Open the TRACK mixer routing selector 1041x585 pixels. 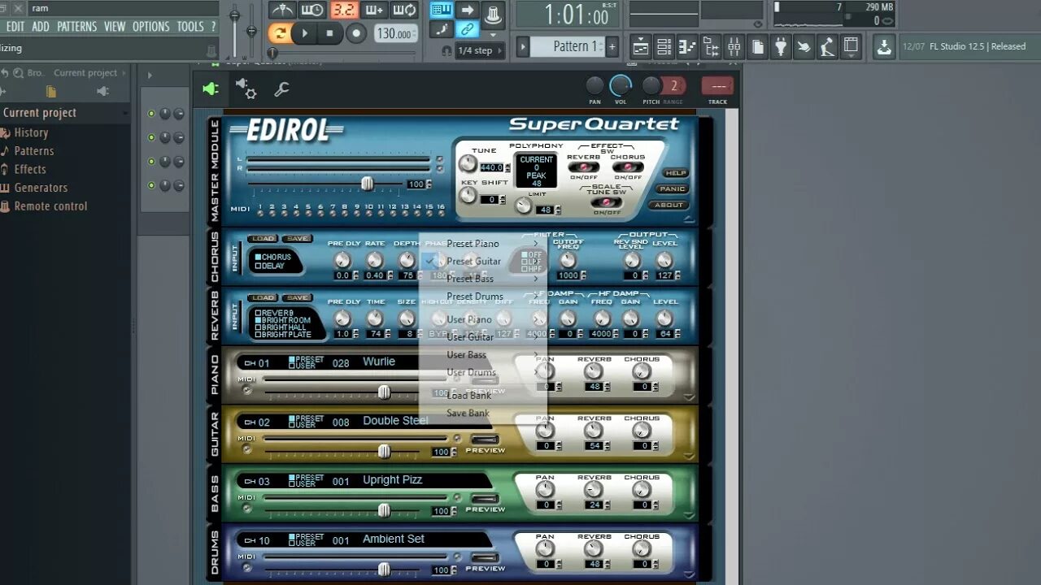point(717,86)
